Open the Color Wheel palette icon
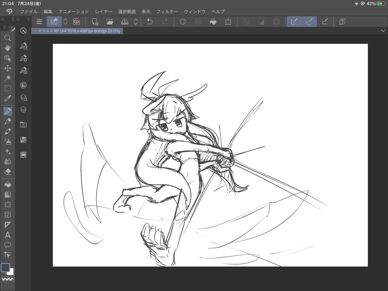388x291 pixels. point(23,85)
